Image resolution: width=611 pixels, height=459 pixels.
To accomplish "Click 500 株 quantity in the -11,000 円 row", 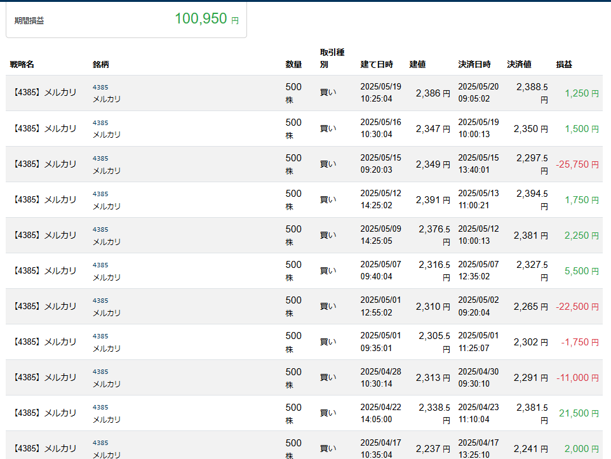I will tap(293, 378).
